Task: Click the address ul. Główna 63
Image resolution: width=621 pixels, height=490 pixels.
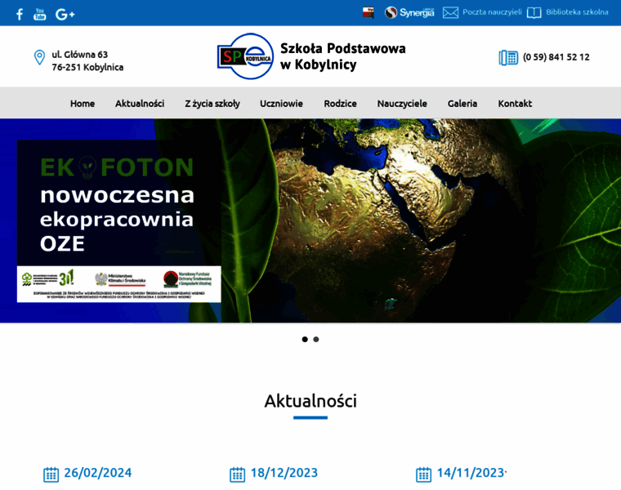Action: pyautogui.click(x=79, y=55)
